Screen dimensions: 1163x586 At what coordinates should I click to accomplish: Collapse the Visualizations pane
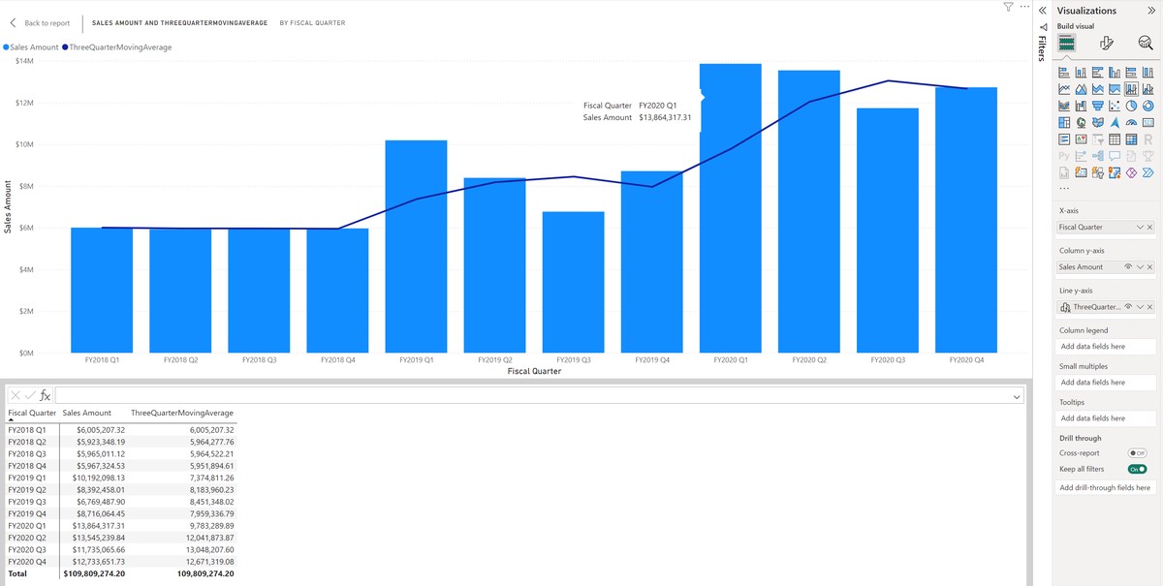click(1150, 11)
